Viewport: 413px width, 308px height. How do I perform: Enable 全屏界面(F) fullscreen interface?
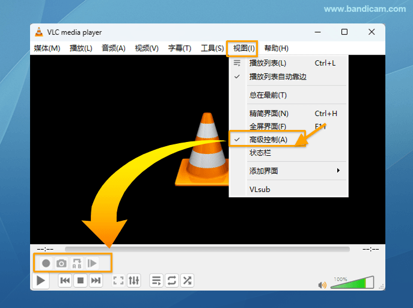point(289,126)
